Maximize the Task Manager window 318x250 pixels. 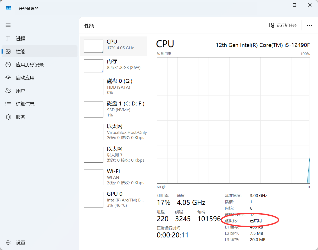[x=294, y=5]
